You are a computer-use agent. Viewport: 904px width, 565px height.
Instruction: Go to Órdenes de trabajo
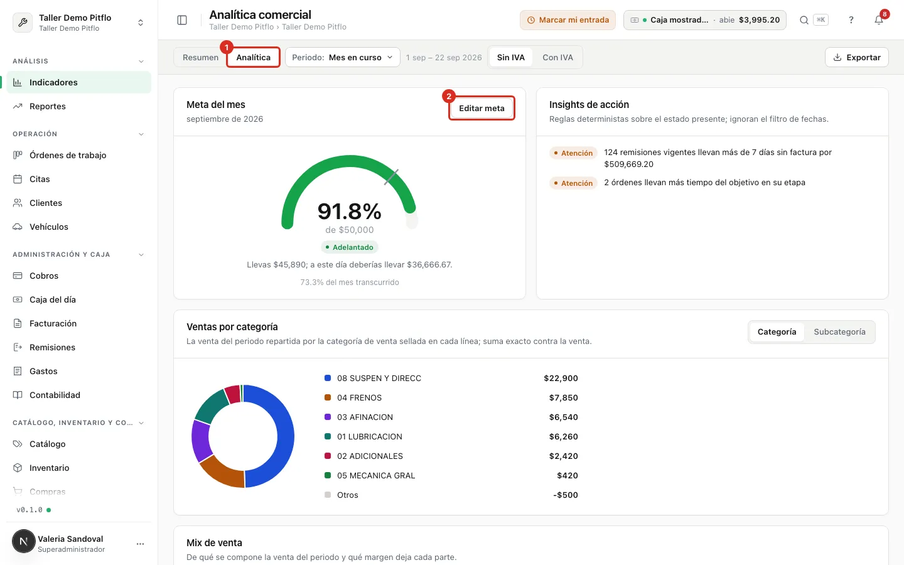pyautogui.click(x=79, y=155)
